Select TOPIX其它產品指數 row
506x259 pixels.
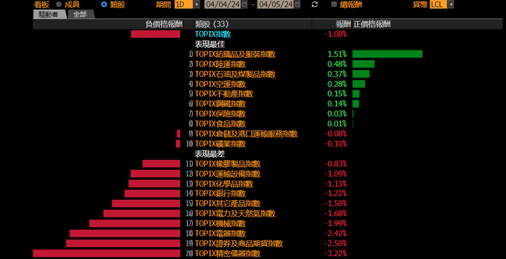228,203
